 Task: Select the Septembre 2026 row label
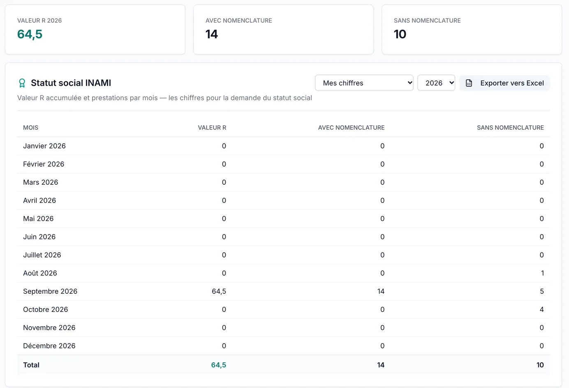pyautogui.click(x=50, y=291)
